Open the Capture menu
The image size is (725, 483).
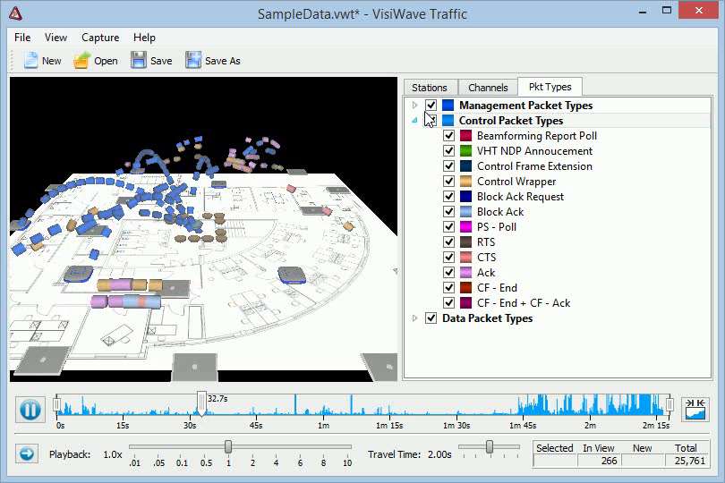point(100,38)
